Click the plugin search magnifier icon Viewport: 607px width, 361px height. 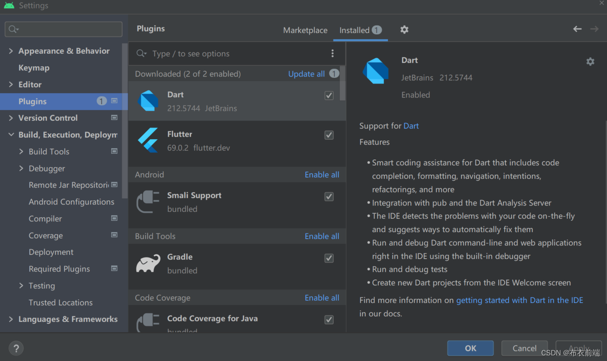click(141, 53)
